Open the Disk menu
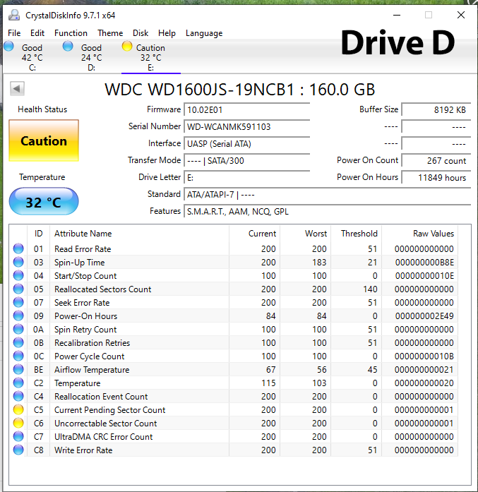The image size is (478, 492). pyautogui.click(x=141, y=33)
